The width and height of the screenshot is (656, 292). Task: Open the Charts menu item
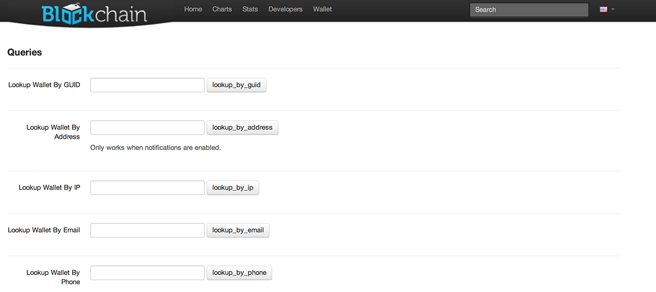(222, 9)
